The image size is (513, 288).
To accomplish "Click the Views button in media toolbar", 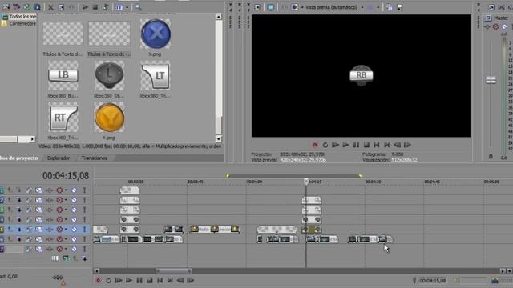I will (119, 7).
